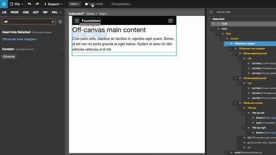This screenshot has height=155, width=276.
Task: Switch to the LIB tab
Action: pos(4,12)
